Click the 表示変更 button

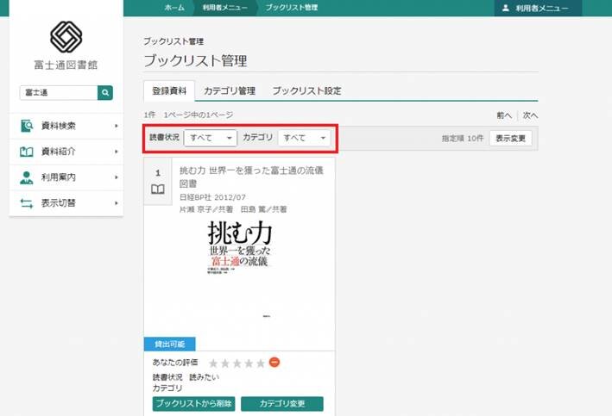(x=510, y=139)
